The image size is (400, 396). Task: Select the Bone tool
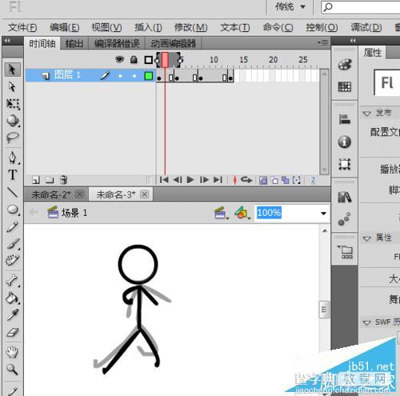(x=12, y=281)
